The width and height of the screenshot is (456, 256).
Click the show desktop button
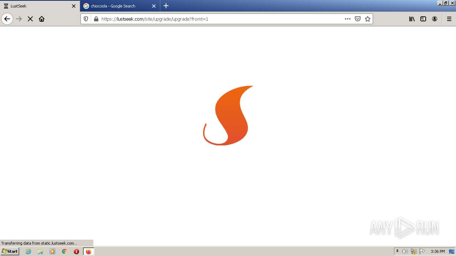(x=452, y=251)
